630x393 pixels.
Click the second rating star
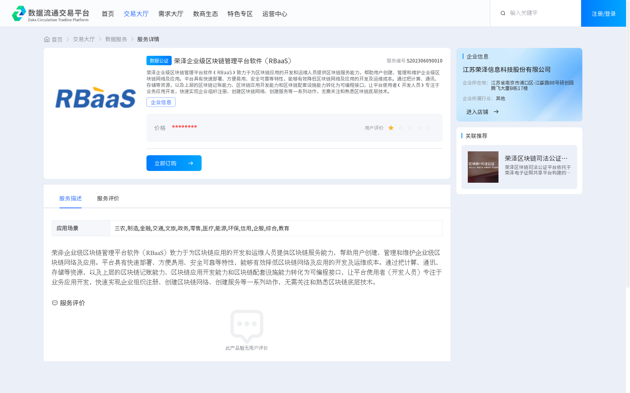[x=400, y=128]
